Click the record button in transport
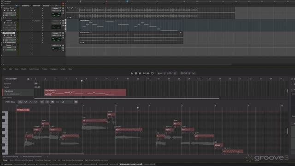The height and width of the screenshot is (166, 295). tap(140, 73)
